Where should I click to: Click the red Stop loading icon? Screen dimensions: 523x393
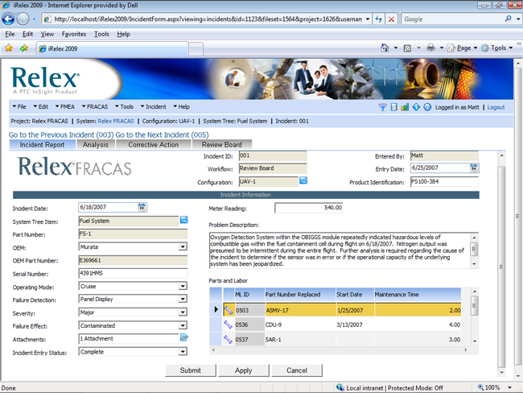(x=391, y=19)
